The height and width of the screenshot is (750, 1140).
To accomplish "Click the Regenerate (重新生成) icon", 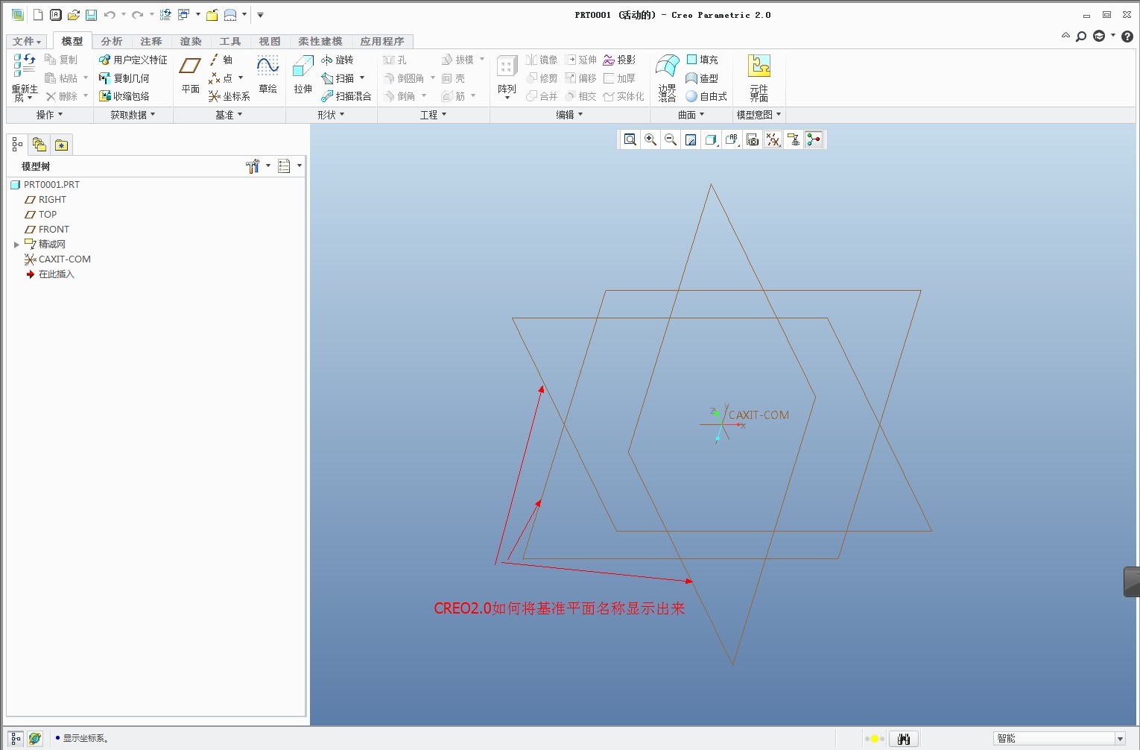I will pyautogui.click(x=24, y=78).
